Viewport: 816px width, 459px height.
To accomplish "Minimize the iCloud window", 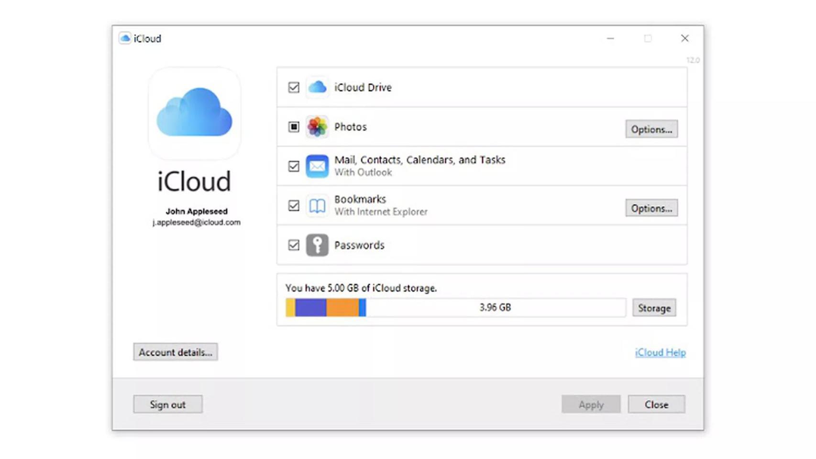I will [610, 38].
